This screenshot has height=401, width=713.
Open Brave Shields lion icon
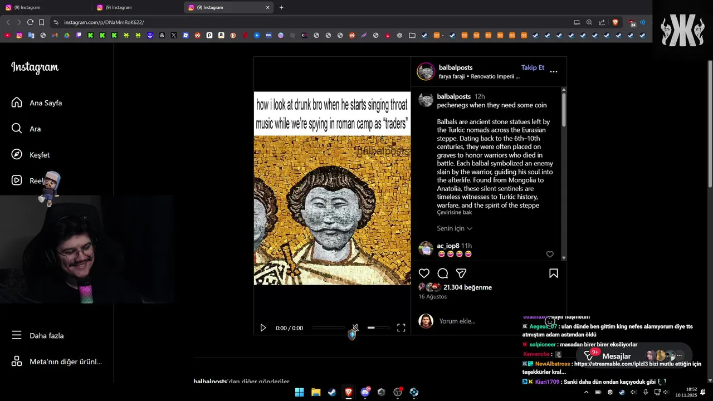coord(615,22)
